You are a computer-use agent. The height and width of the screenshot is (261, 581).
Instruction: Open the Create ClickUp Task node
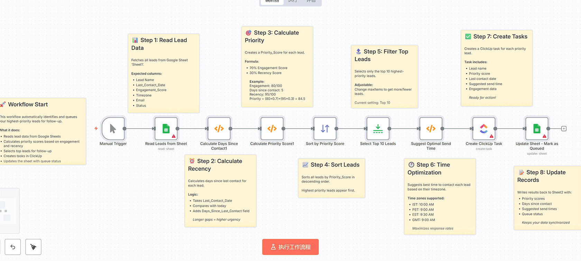[483, 129]
